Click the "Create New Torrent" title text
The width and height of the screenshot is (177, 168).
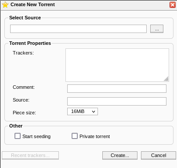(x=33, y=4)
